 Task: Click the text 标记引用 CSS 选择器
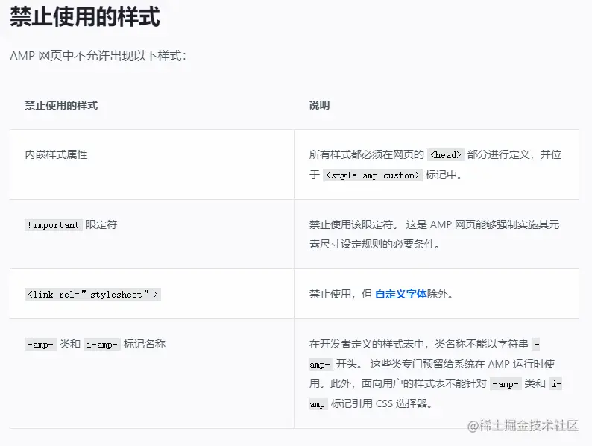pos(381,403)
